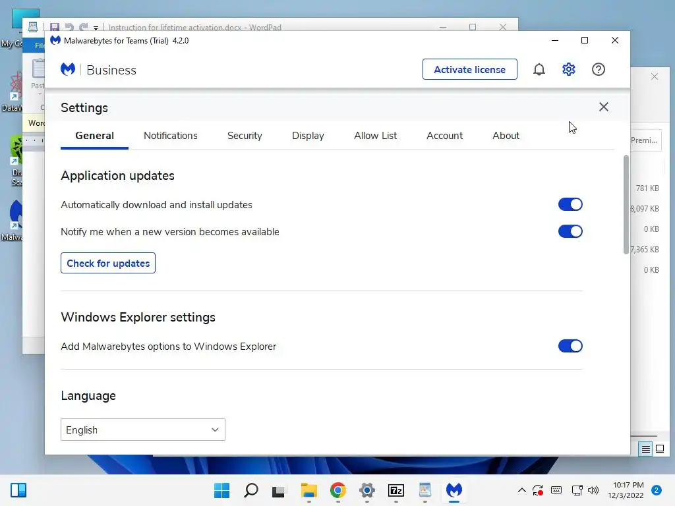Image resolution: width=675 pixels, height=506 pixels.
Task: Open WordPad quick access toolbar dropdown arrow
Action: click(x=96, y=28)
